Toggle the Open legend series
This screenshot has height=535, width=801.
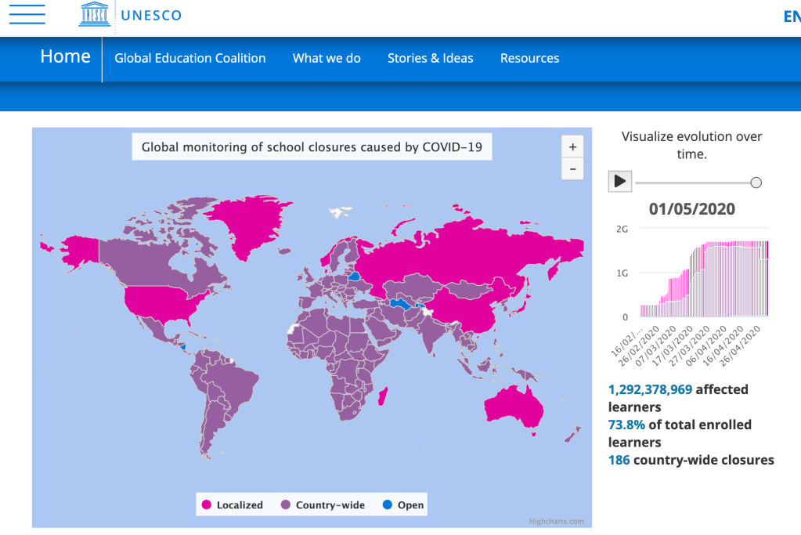click(403, 505)
